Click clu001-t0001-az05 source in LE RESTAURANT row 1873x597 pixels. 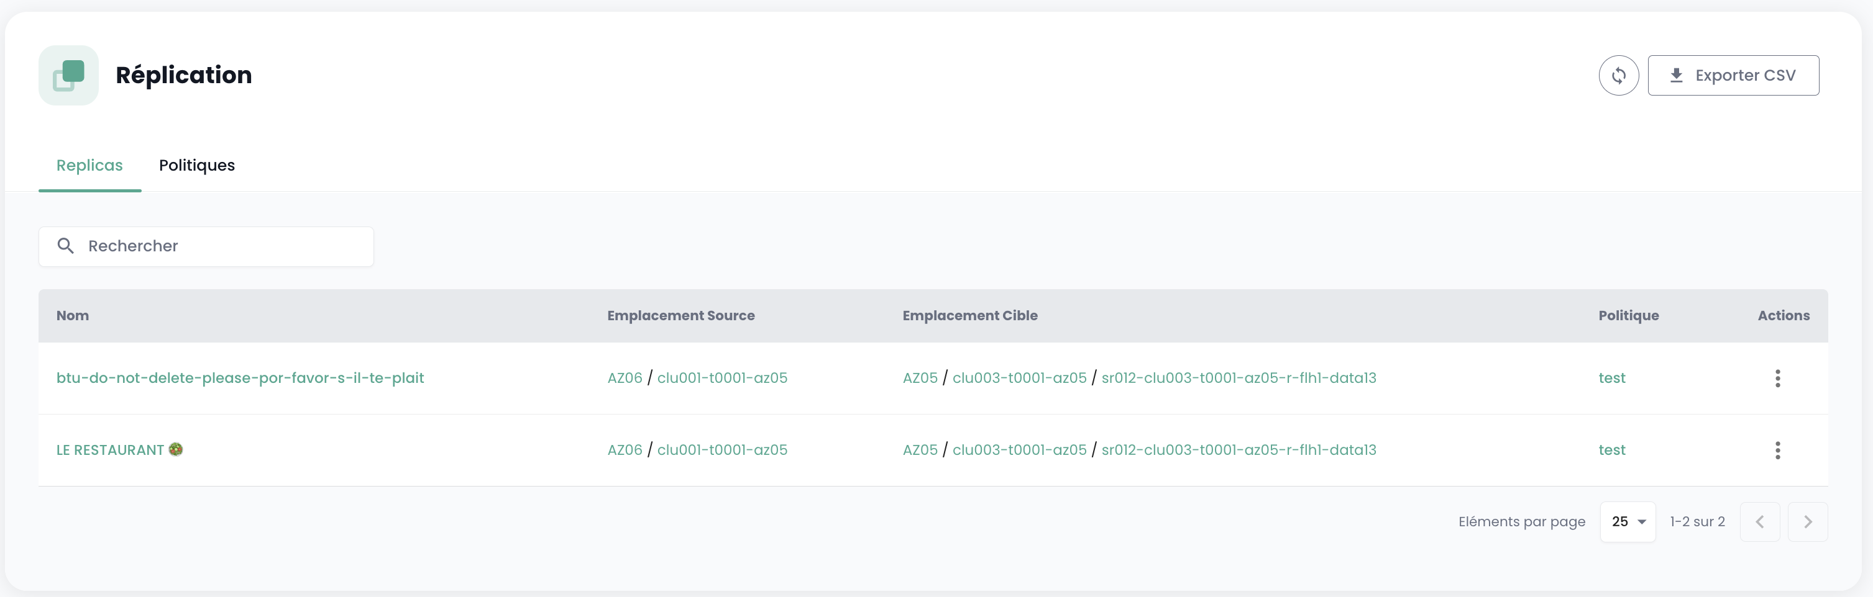coord(722,451)
